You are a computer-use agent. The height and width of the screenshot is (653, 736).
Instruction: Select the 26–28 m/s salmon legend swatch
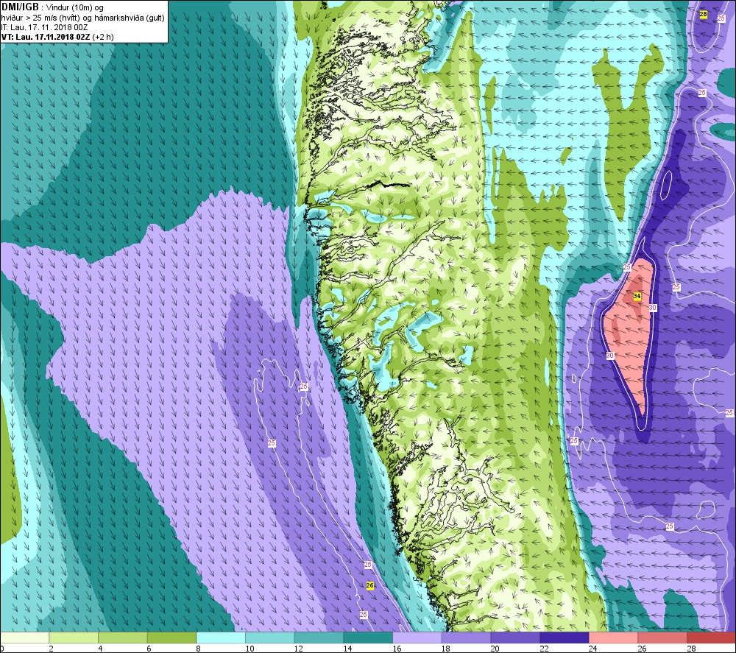click(x=662, y=638)
